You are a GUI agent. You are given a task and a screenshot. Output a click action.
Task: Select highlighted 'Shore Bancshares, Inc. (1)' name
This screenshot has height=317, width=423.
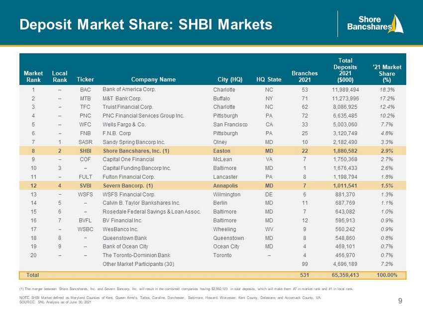tap(136, 151)
